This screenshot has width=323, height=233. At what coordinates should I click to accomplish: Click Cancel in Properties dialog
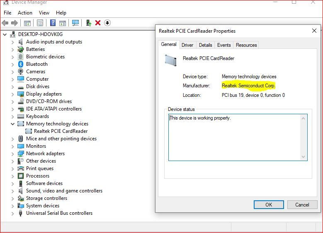click(x=302, y=204)
